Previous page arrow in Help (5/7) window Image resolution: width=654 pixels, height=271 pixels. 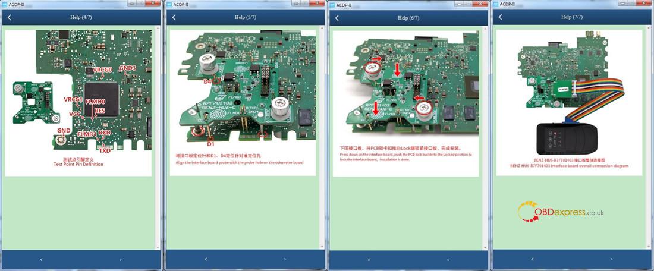[206, 259]
